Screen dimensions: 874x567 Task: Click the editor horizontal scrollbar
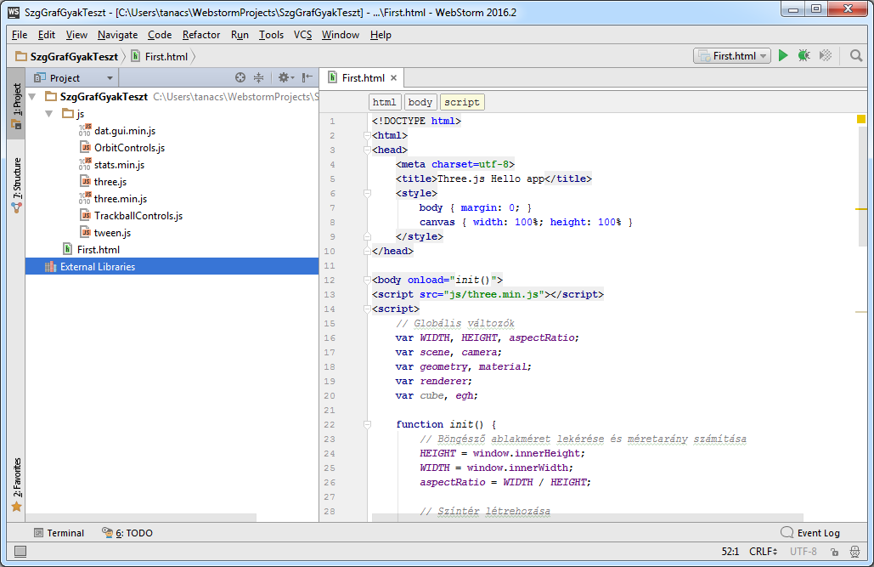[588, 518]
